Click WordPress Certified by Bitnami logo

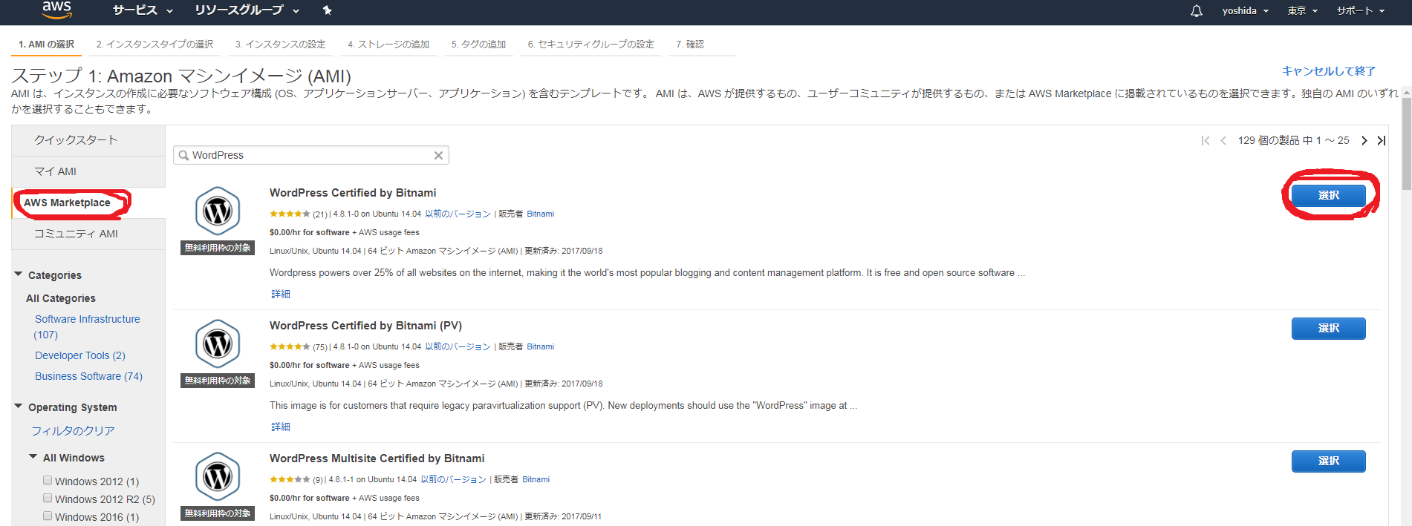[x=218, y=211]
